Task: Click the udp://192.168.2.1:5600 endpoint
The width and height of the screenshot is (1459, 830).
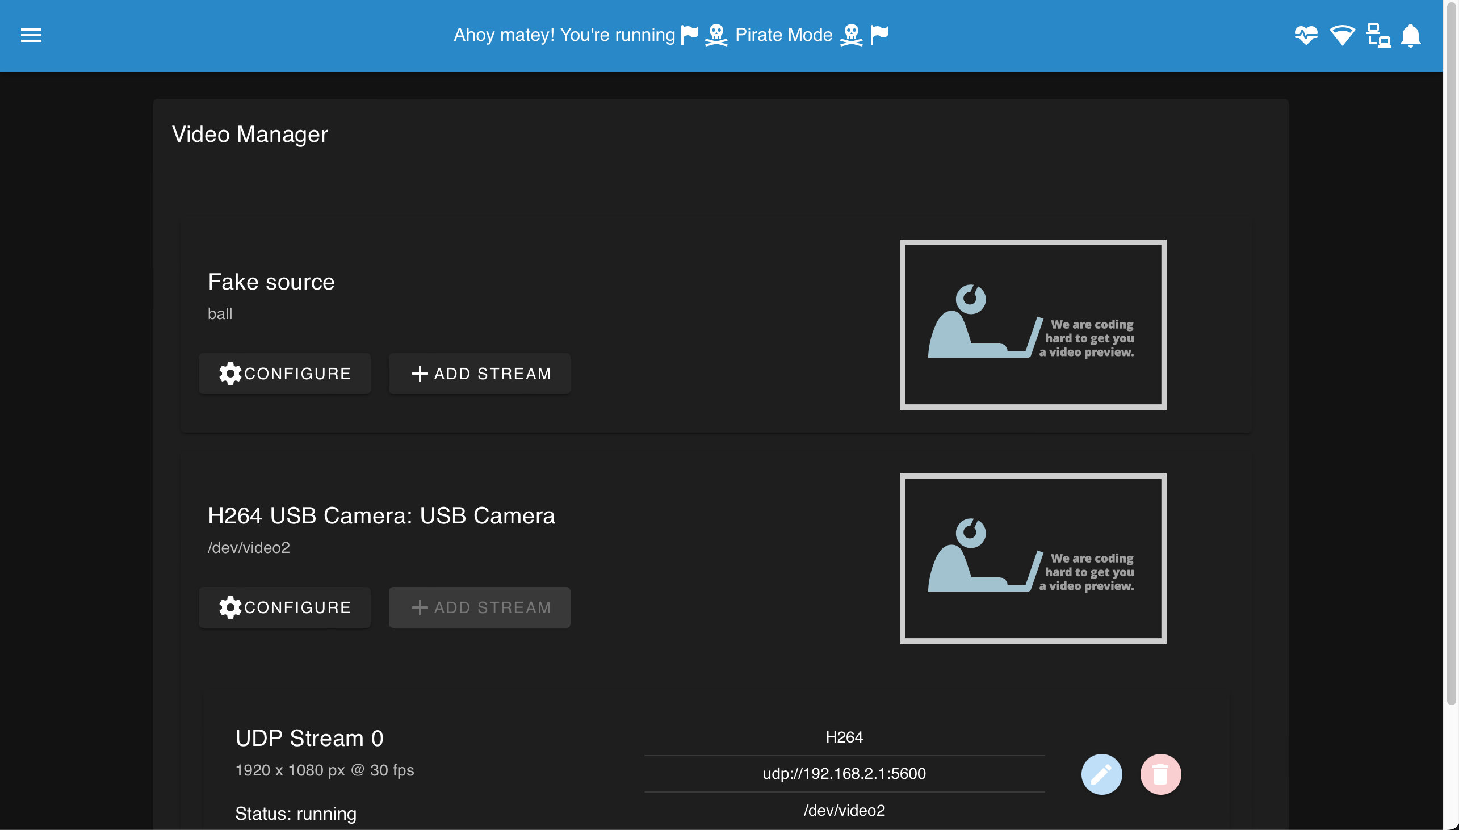Action: (844, 774)
